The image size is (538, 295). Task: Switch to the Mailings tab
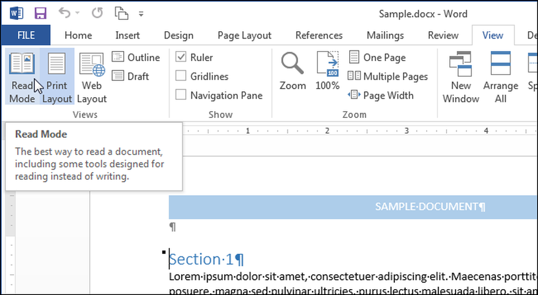click(385, 35)
